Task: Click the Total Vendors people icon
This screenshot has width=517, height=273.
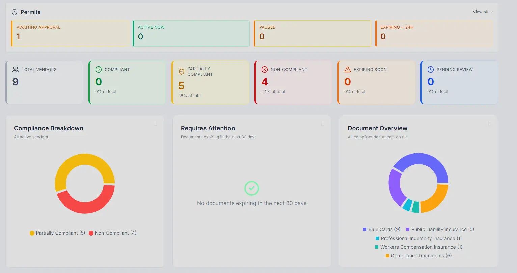Action: pos(16,70)
